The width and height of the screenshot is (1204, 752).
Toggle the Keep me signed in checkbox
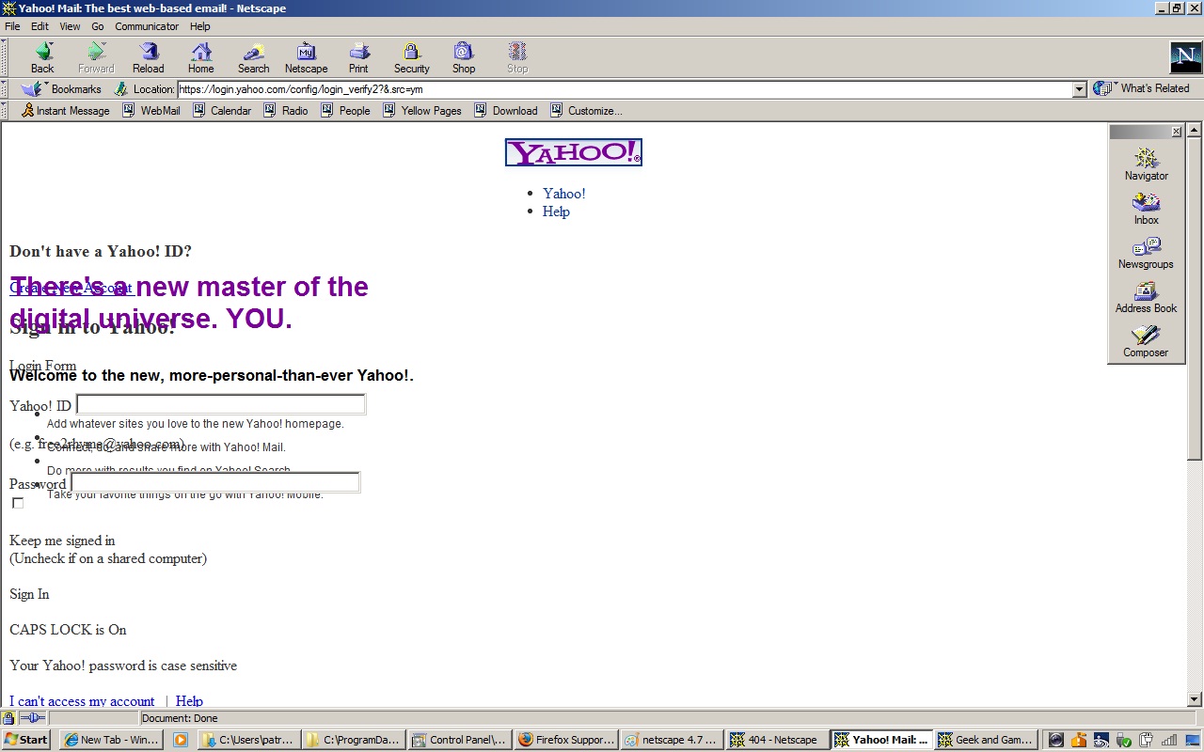[x=18, y=504]
